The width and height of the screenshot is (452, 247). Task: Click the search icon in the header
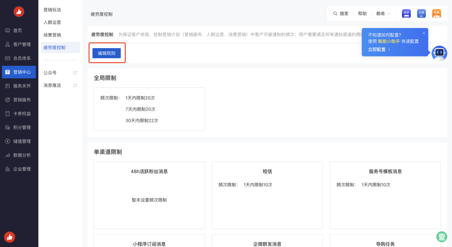(335, 13)
